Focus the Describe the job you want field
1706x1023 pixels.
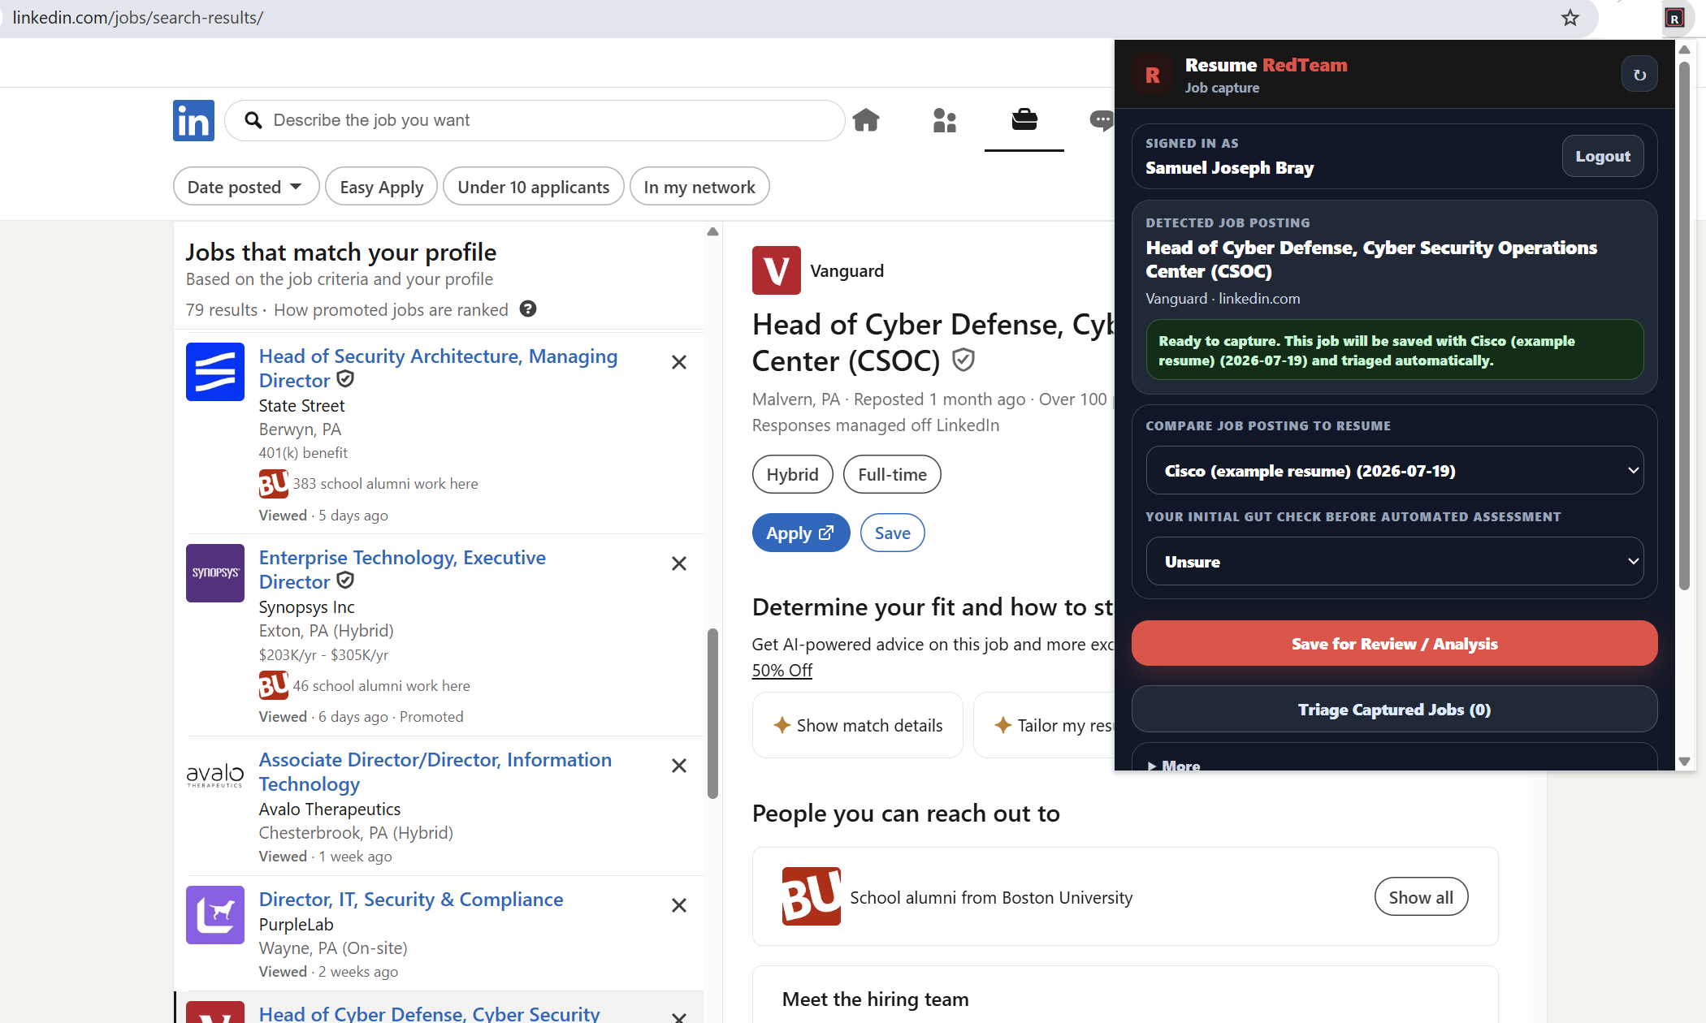click(535, 120)
